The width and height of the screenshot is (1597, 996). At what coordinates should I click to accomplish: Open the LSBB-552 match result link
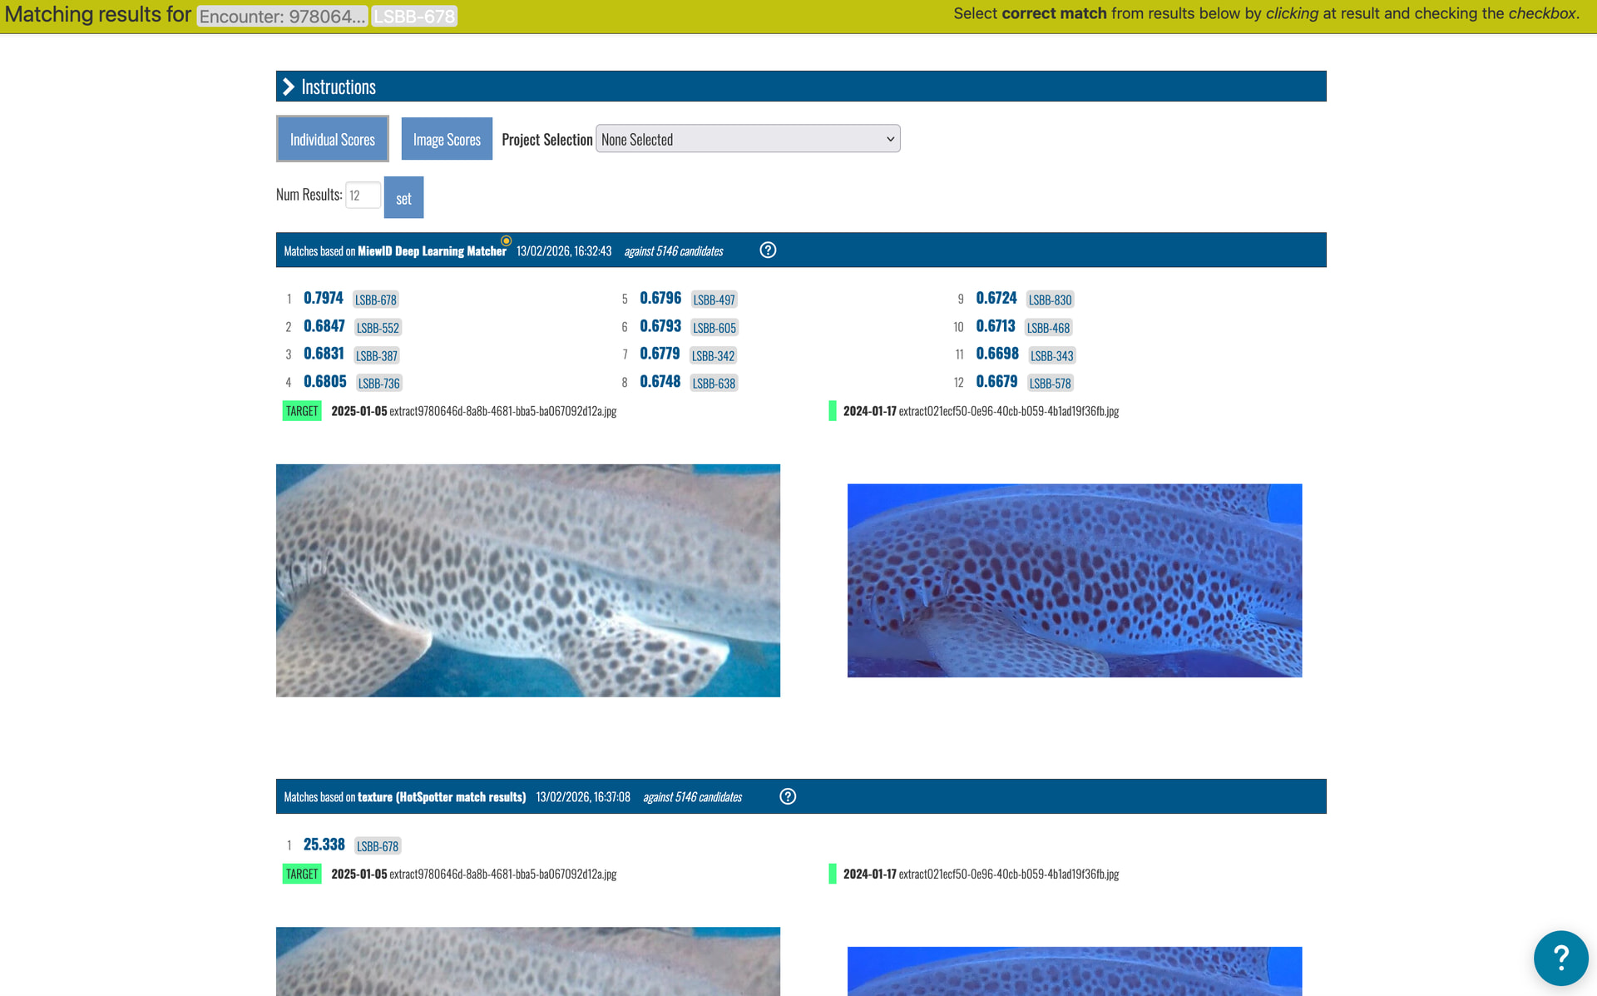pos(378,328)
